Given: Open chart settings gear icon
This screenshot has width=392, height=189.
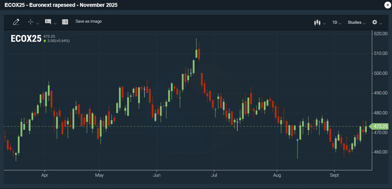Looking at the screenshot, I should pos(374,22).
